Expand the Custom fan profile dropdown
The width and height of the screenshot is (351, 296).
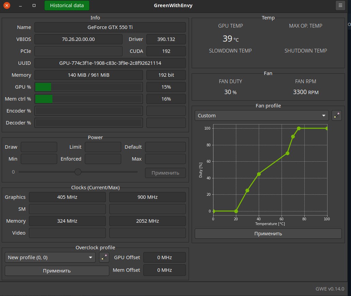pyautogui.click(x=261, y=116)
